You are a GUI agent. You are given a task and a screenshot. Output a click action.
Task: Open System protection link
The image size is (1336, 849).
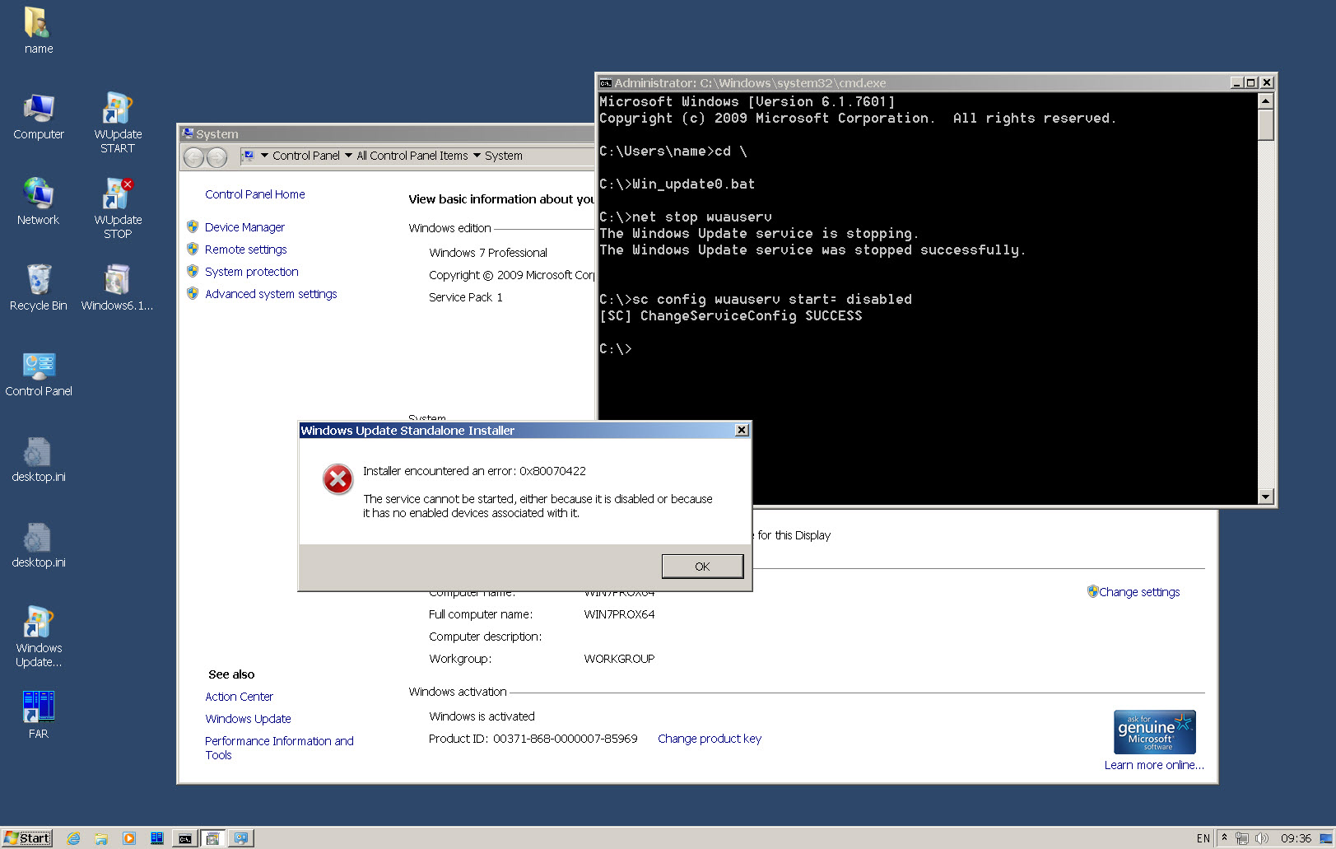251,272
